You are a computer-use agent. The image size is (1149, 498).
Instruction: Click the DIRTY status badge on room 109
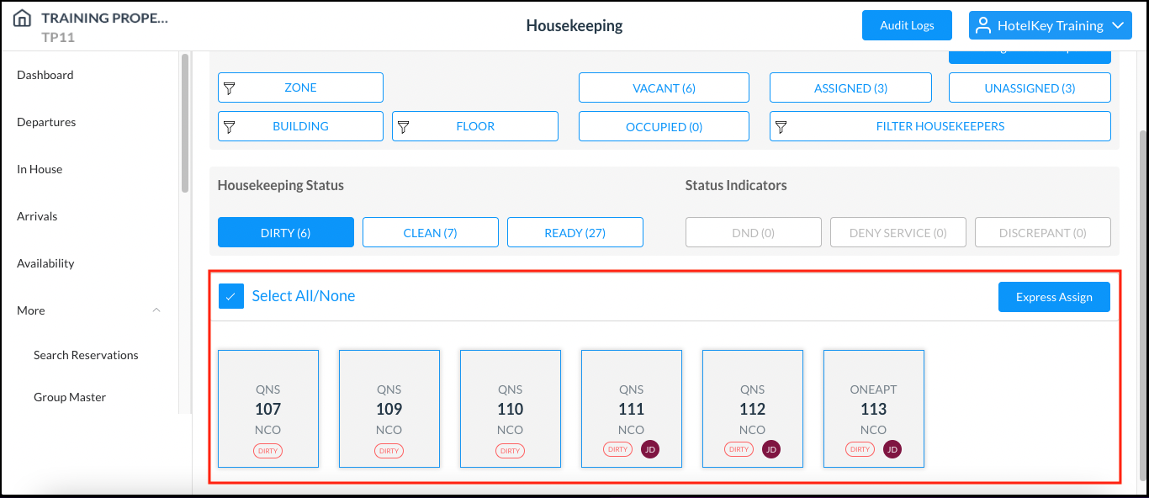(389, 450)
